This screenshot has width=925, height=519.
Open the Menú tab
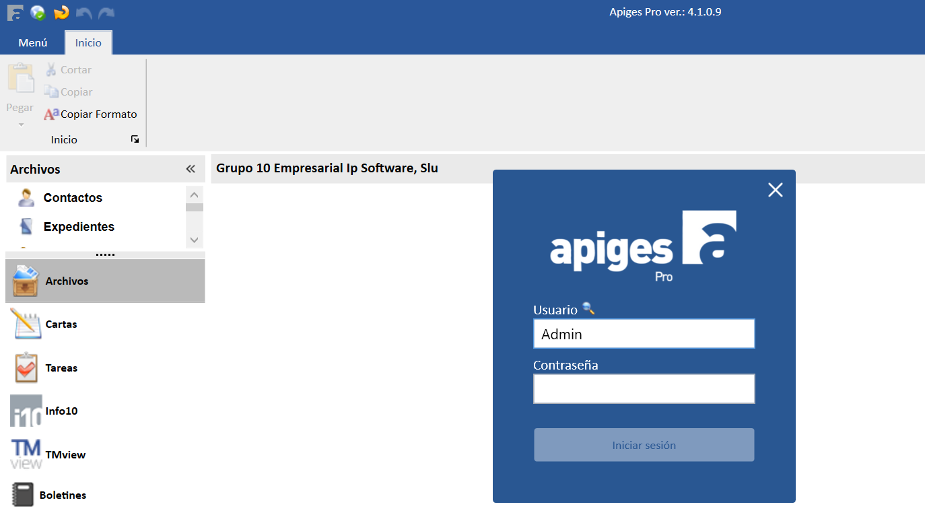[x=33, y=42]
